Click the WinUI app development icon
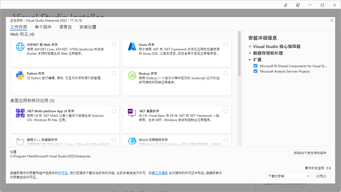This screenshot has height=192, width=341. click(x=132, y=142)
